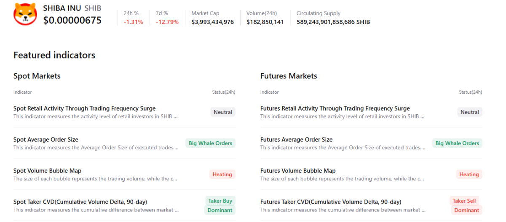The image size is (506, 222).
Task: Click the Spot Neutral status badge
Action: [223, 112]
